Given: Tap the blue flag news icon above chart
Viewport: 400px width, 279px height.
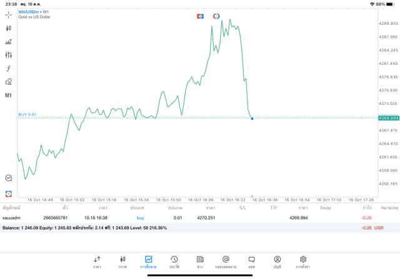Looking at the screenshot, I should [x=200, y=16].
